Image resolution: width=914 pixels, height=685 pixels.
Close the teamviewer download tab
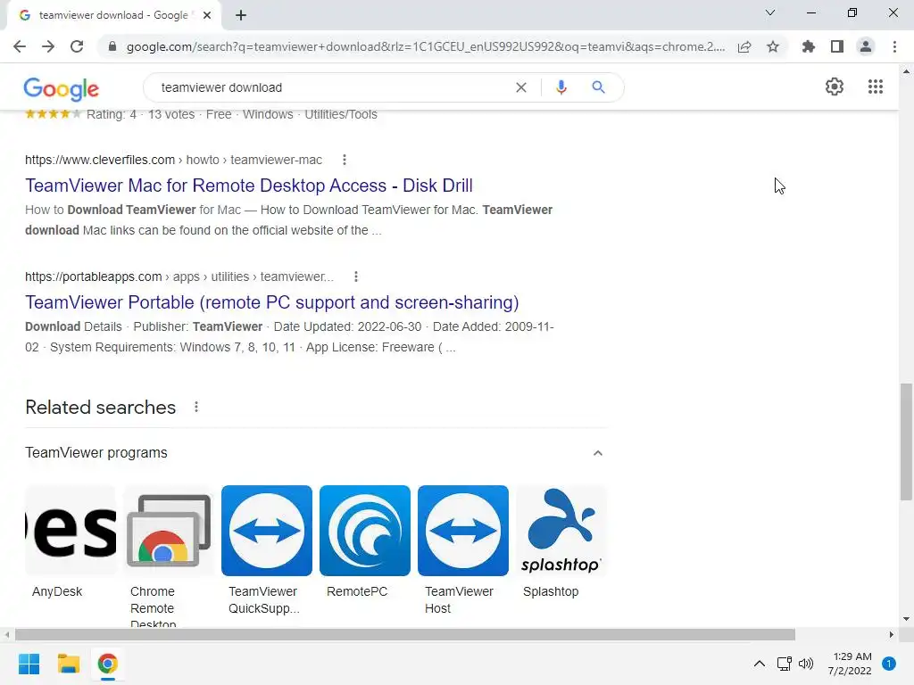pos(207,15)
